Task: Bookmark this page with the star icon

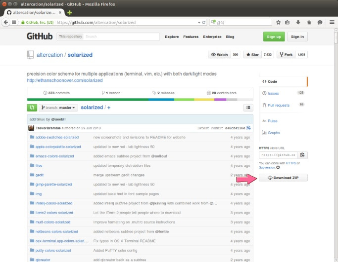Action: click(278, 22)
